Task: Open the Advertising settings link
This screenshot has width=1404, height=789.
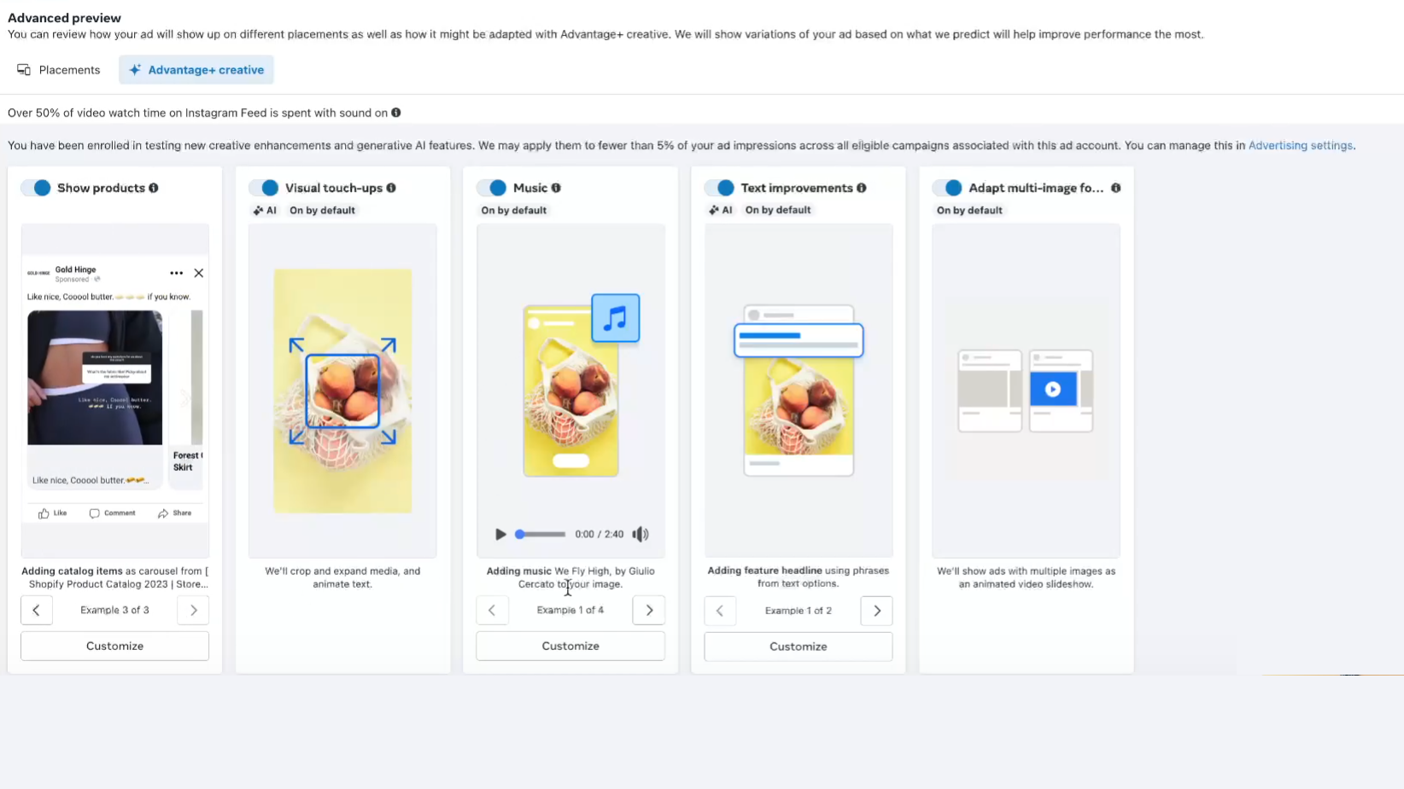Action: (x=1301, y=146)
